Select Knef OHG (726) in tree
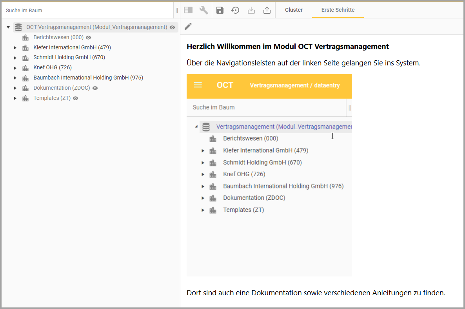Viewport: 465px width, 309px height. pyautogui.click(x=52, y=68)
